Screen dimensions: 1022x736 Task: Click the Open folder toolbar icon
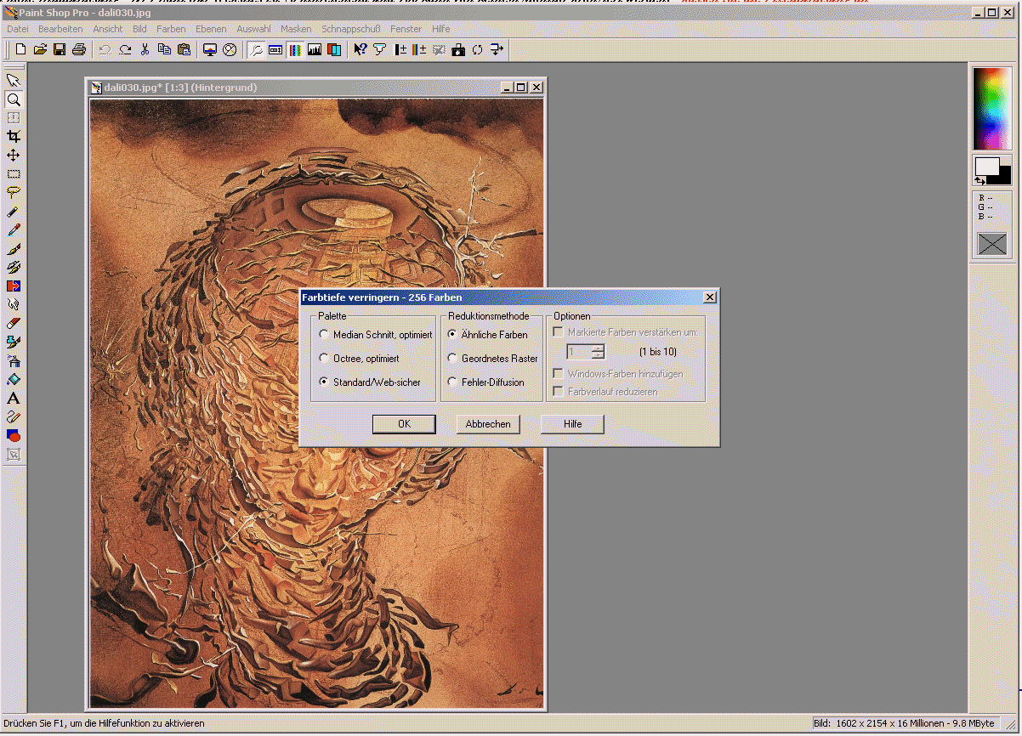[40, 50]
